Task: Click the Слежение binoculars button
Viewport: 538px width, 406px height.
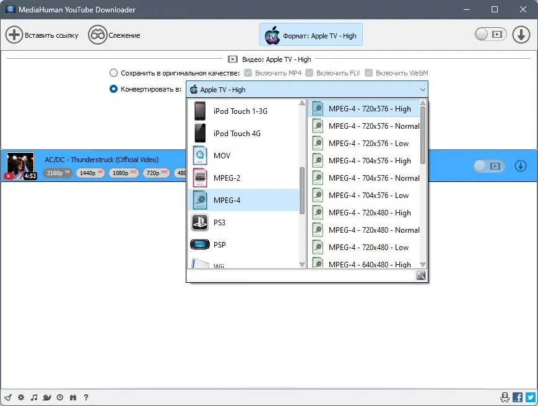Action: coord(114,35)
